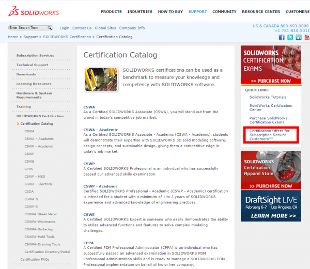Open the Facebook social icon
Image resolution: width=310 pixels, height=269 pixels.
click(x=282, y=37)
